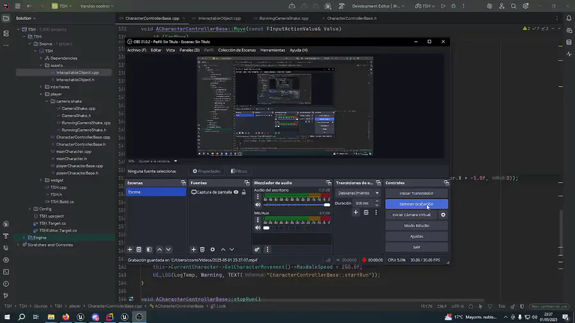The width and height of the screenshot is (575, 323).
Task: Expand the Engine node
Action: coord(24,237)
